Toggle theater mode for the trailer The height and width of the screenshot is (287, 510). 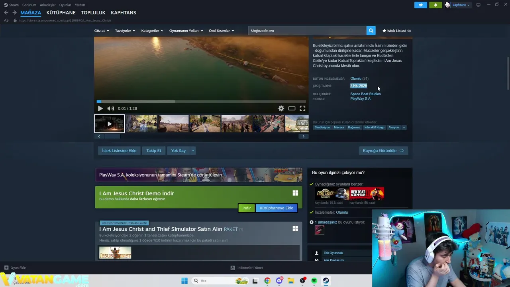[x=292, y=108]
